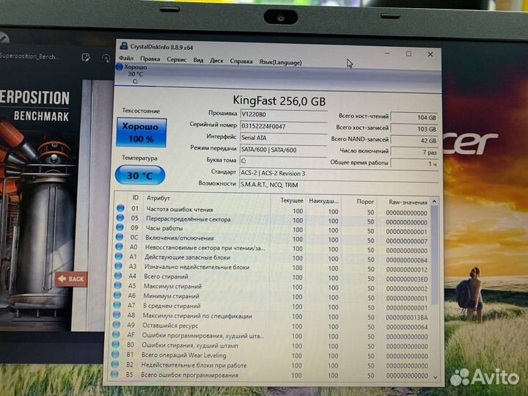Click raw value 0000000013BA

[407, 318]
